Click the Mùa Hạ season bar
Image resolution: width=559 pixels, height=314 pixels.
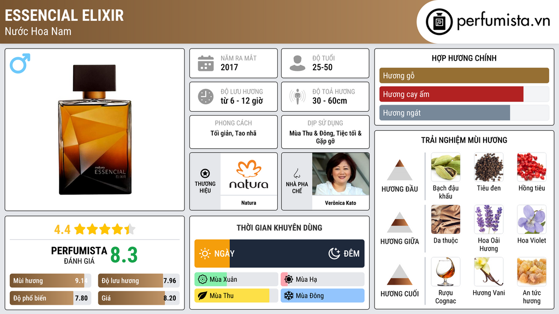coord(323,280)
